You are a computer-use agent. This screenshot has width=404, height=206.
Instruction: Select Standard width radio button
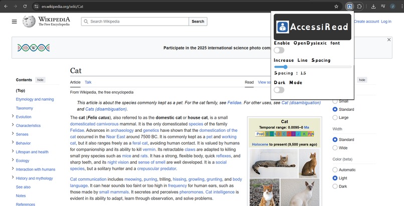point(335,139)
